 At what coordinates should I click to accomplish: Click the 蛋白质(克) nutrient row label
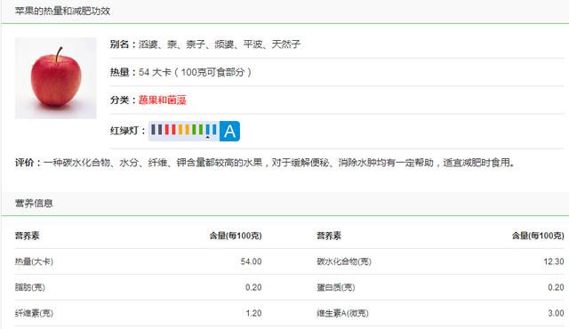coord(336,287)
